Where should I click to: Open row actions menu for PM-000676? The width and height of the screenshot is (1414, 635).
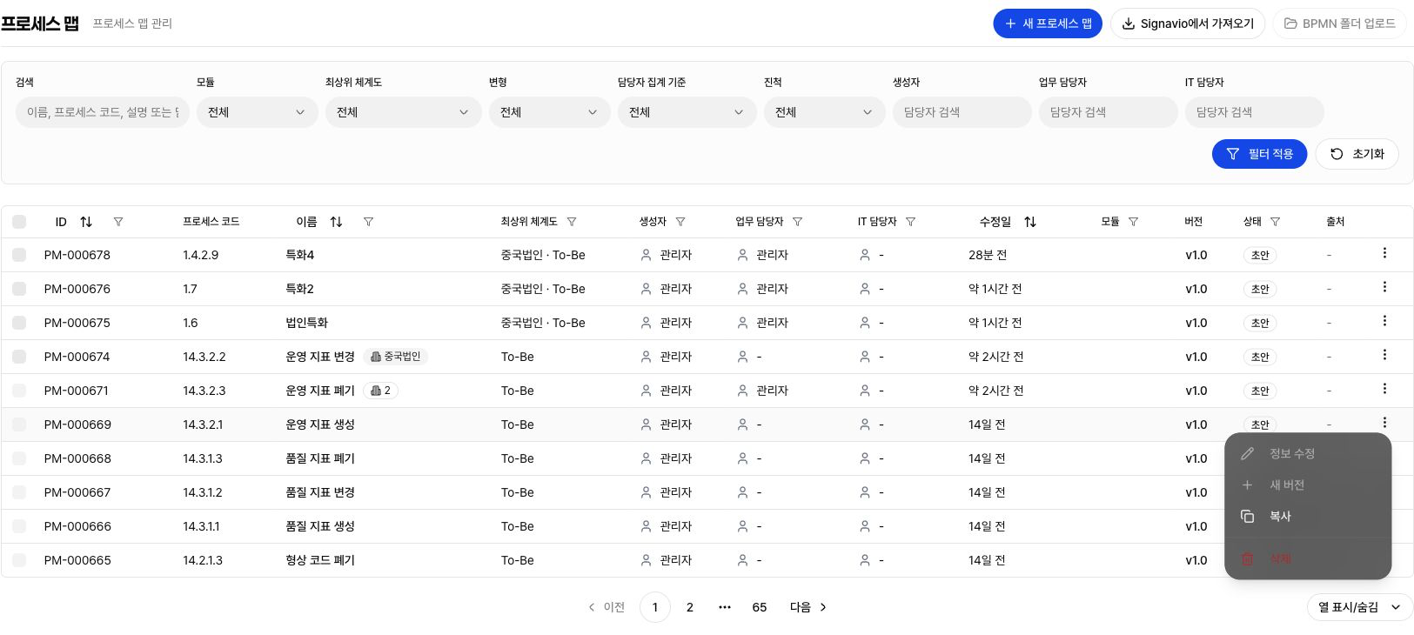(1384, 287)
